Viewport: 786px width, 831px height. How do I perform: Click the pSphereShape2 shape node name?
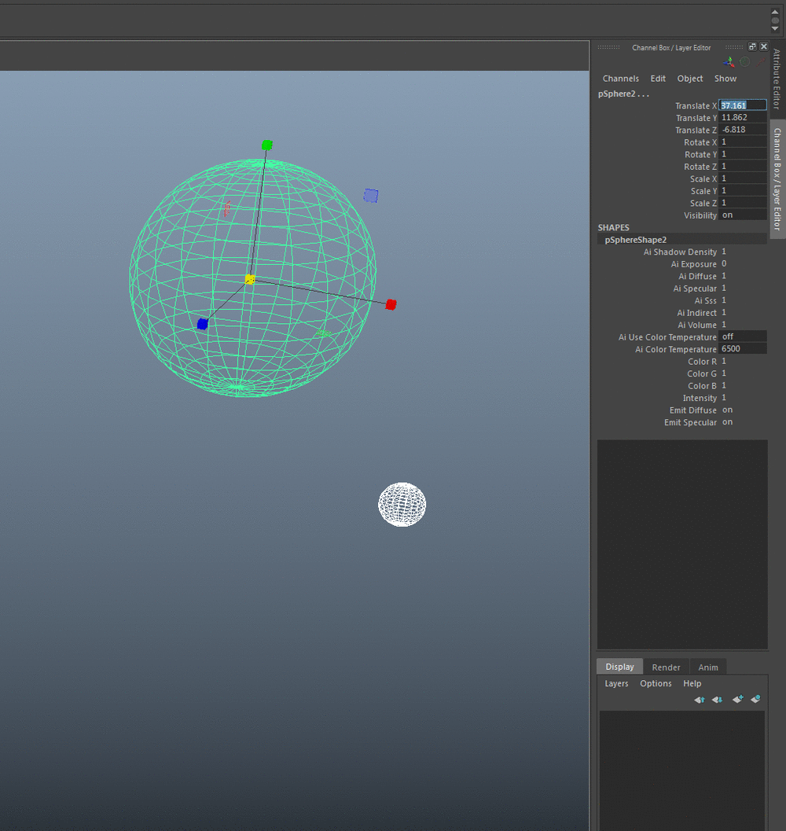click(x=635, y=240)
